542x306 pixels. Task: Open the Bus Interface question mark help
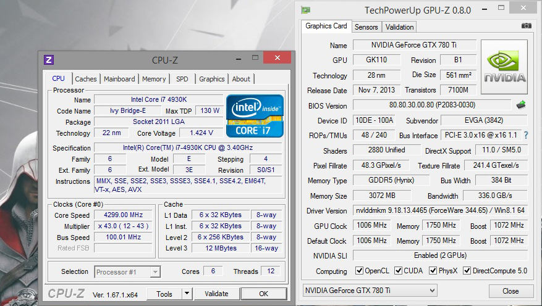[526, 135]
